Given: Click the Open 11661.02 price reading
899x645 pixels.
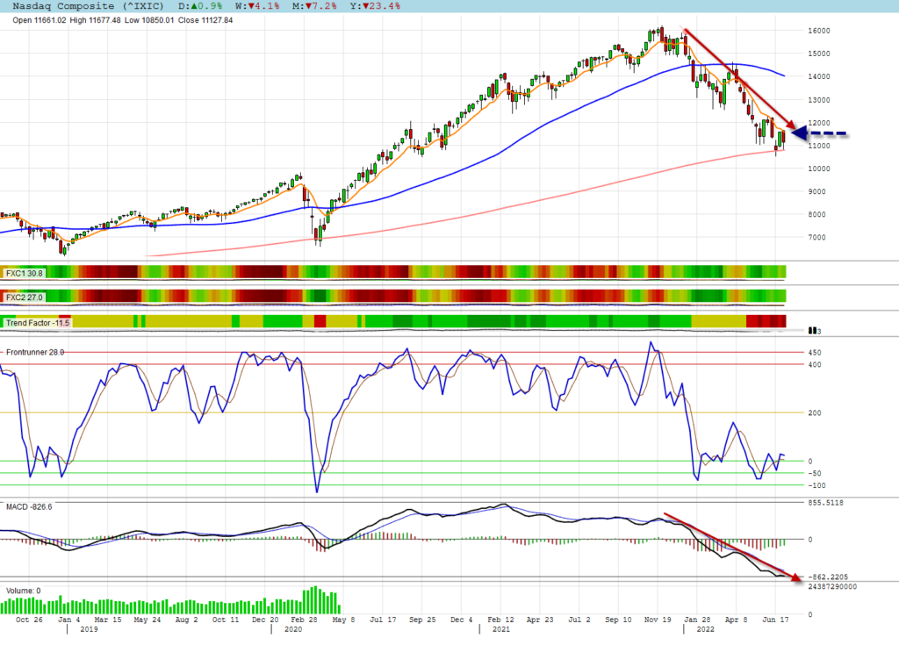Looking at the screenshot, I should pos(40,20).
